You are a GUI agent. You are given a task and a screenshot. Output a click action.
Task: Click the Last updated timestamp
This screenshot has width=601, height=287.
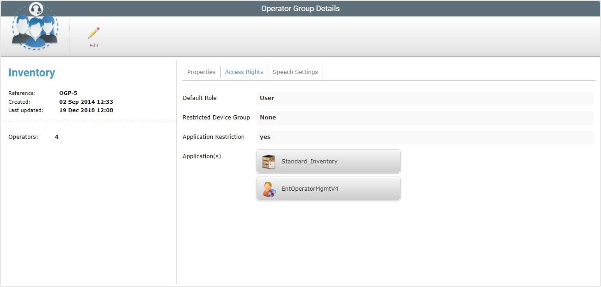point(86,110)
